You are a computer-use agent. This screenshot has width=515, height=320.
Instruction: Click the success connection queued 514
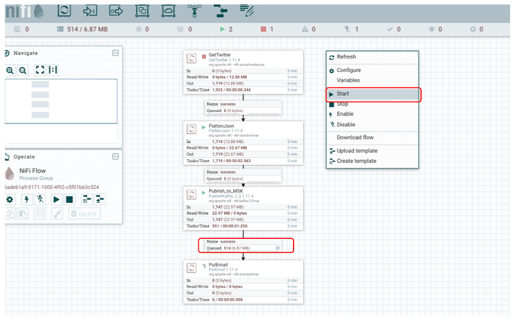point(243,245)
